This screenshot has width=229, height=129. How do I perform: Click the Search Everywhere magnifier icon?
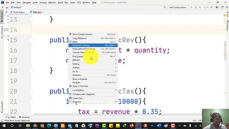(x=227, y=7)
